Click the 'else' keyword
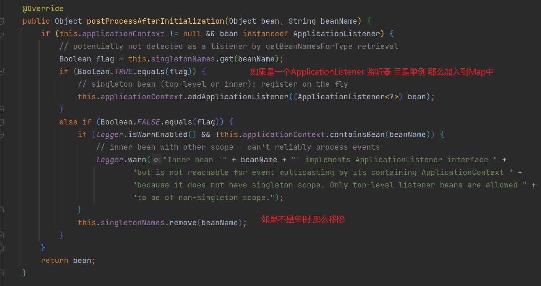This screenshot has height=286, width=541. [x=68, y=122]
